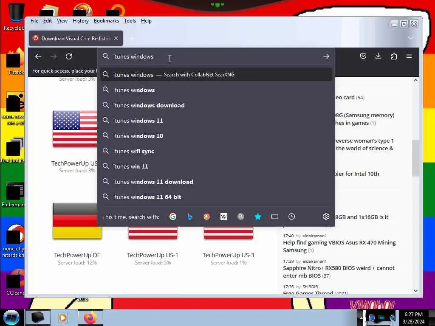Search this time with Bing icon
The image size is (435, 326).
coord(190,216)
